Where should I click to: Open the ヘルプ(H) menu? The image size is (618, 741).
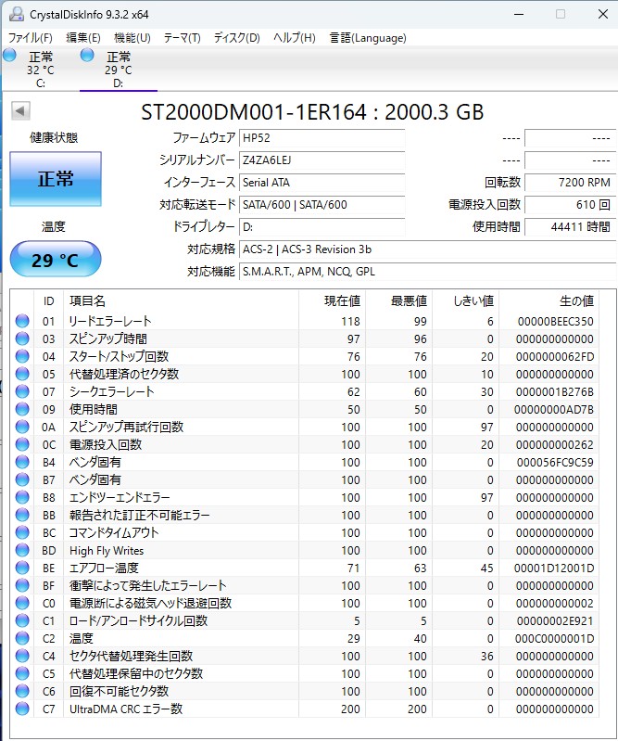[x=295, y=38]
